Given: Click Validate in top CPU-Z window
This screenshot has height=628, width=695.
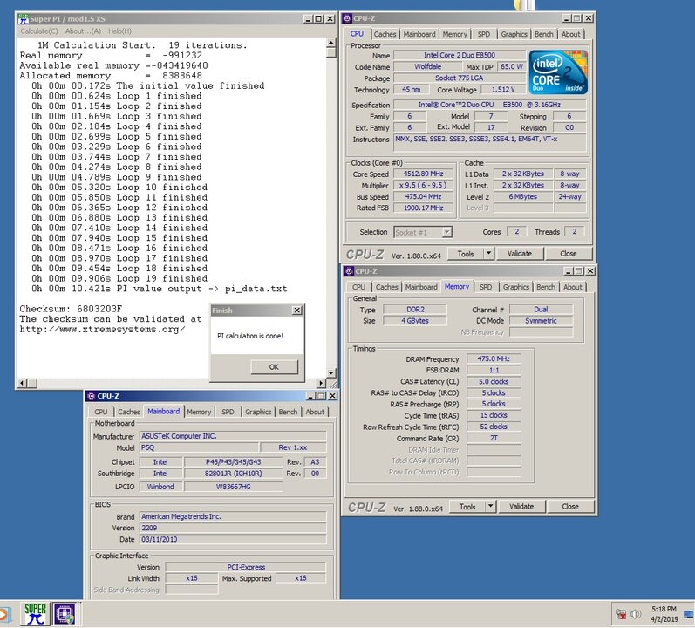Looking at the screenshot, I should (x=520, y=254).
